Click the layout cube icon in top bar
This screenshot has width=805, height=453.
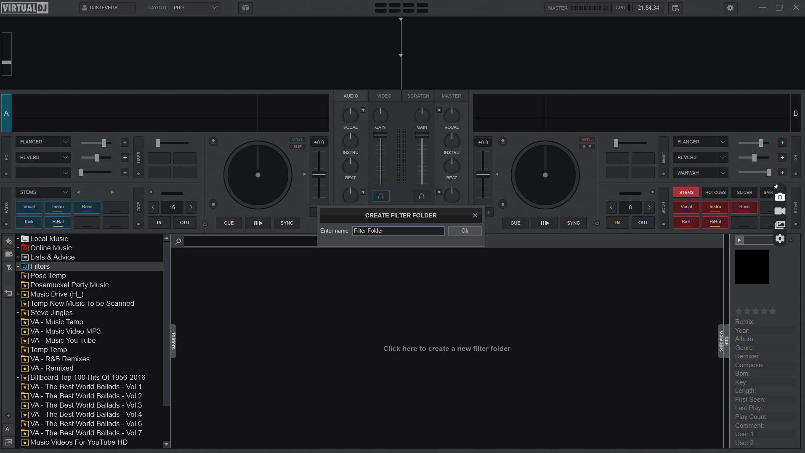pyautogui.click(x=246, y=8)
